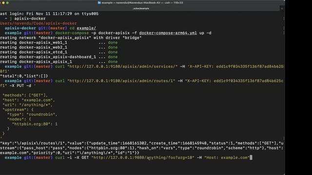This screenshot has width=312, height=175.
Task: Click the block cursor at the line end
Action: click(x=251, y=157)
